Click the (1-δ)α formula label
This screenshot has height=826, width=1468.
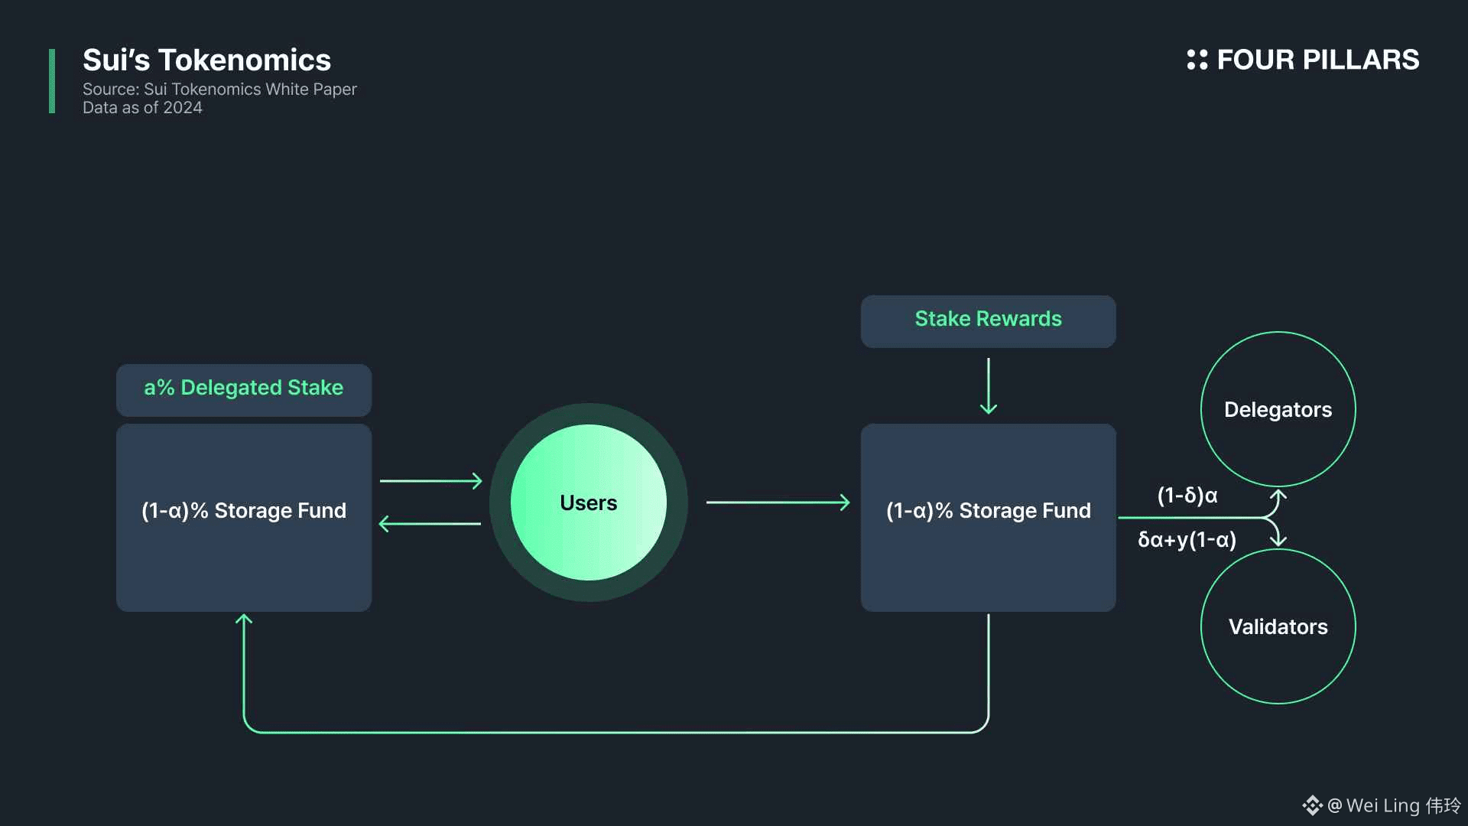pyautogui.click(x=1187, y=496)
